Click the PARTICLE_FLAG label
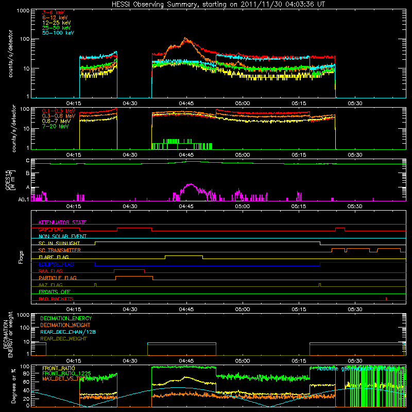Screen dimensions: 412x412 point(58,278)
